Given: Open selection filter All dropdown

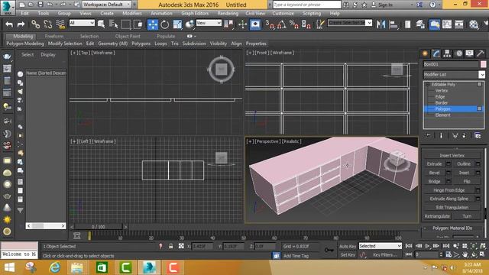Looking at the screenshot, I should click(x=82, y=23).
